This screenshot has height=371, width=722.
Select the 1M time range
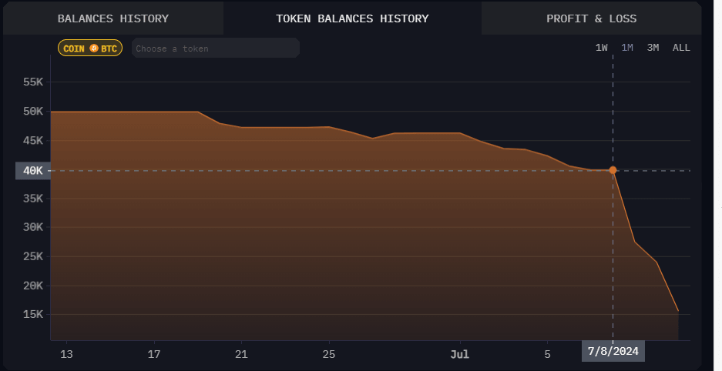click(627, 48)
